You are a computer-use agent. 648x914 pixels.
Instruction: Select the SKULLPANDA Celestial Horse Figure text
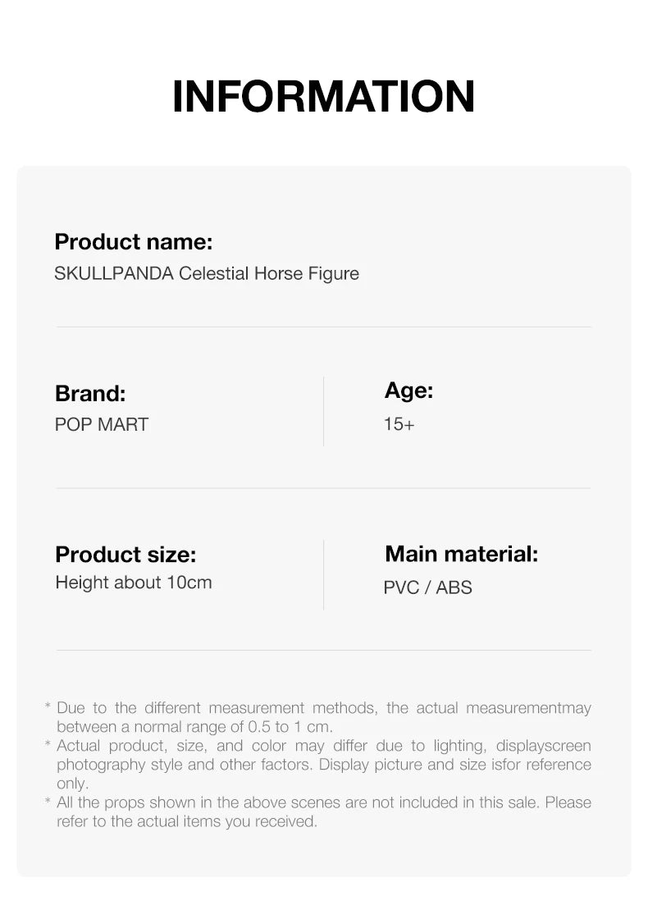tap(207, 274)
